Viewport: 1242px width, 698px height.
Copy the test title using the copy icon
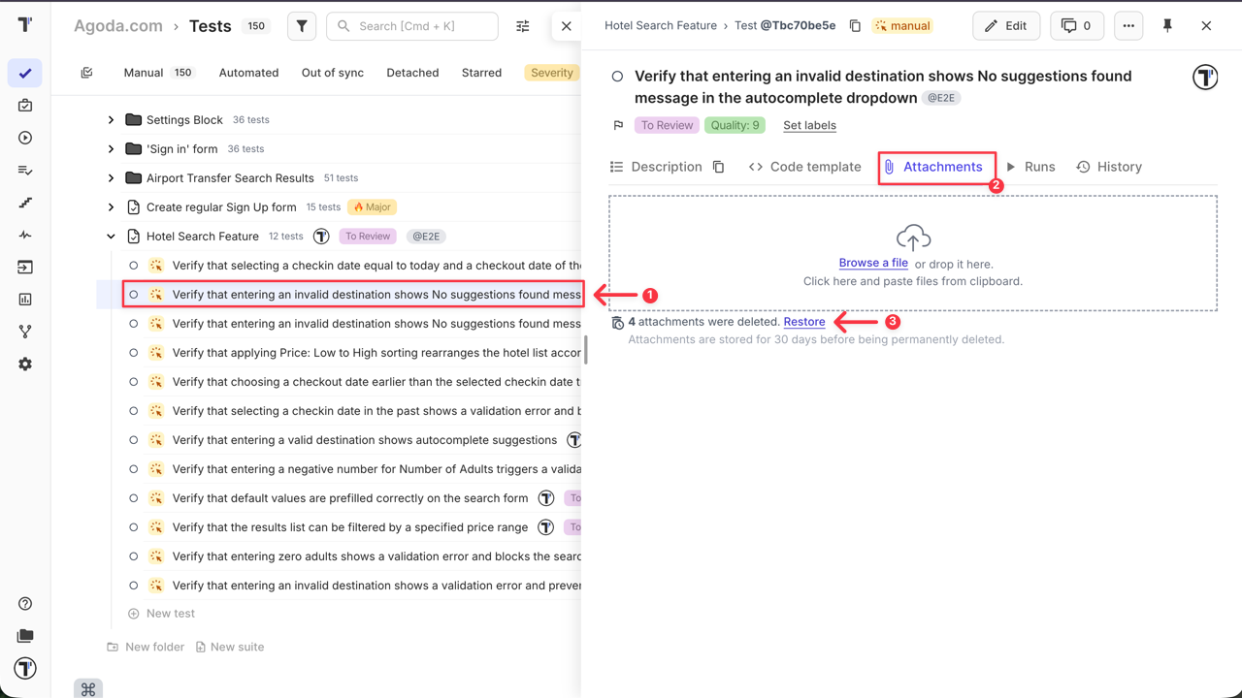click(854, 25)
